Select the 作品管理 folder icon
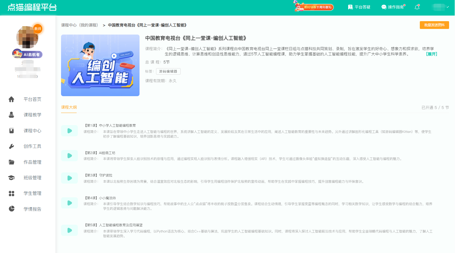The height and width of the screenshot is (253, 455). [x=12, y=162]
